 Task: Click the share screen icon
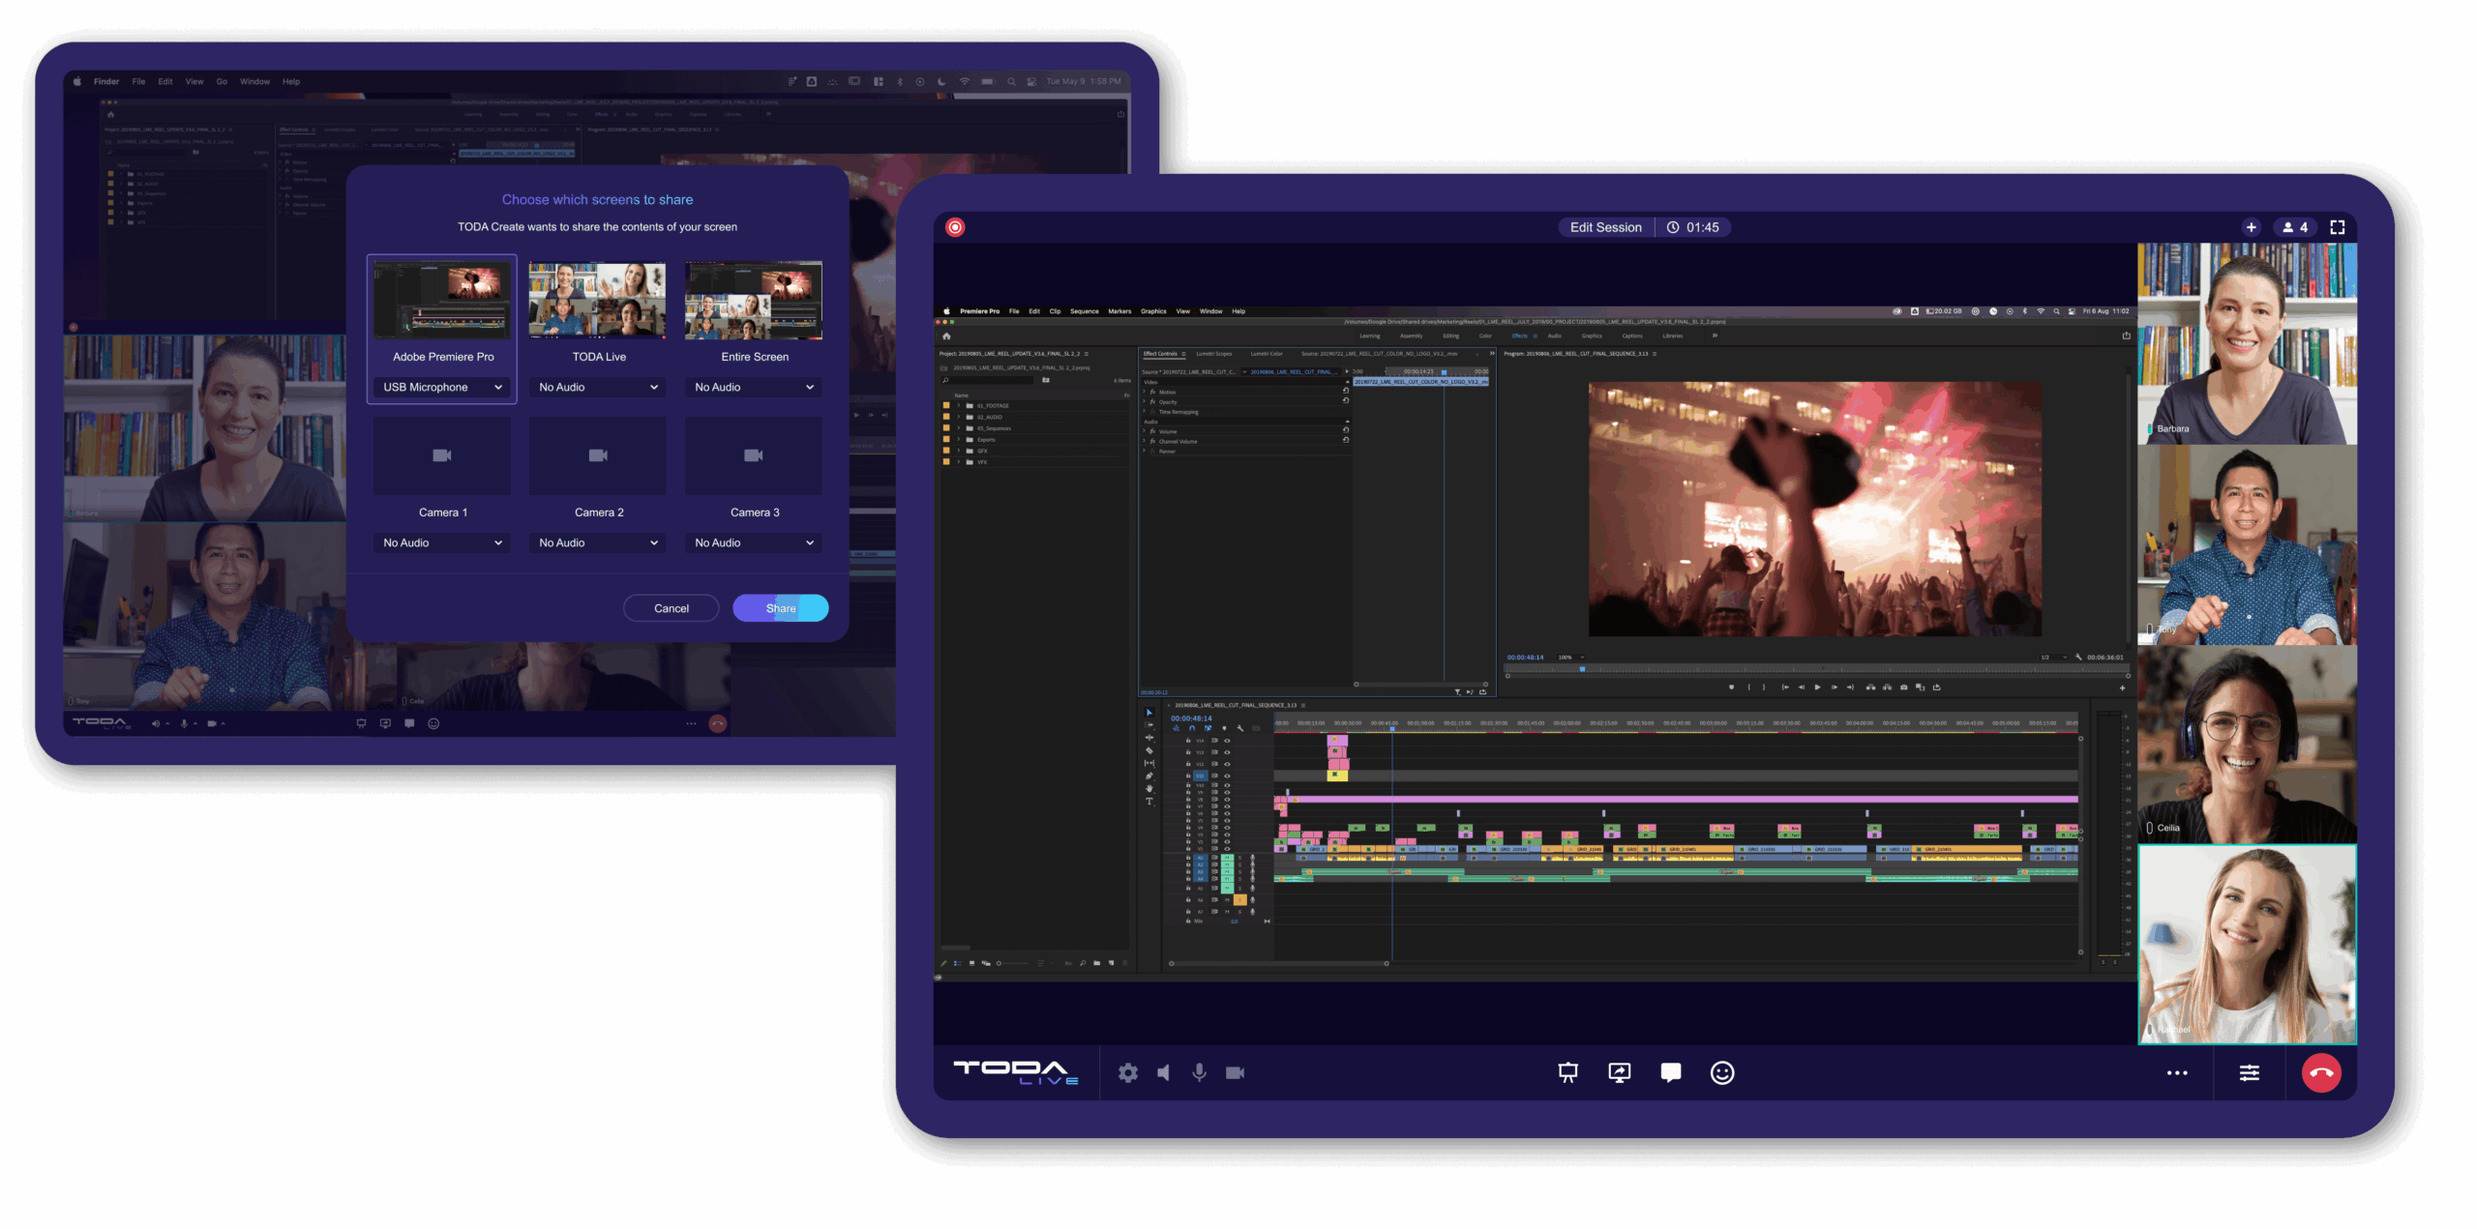[x=1619, y=1072]
